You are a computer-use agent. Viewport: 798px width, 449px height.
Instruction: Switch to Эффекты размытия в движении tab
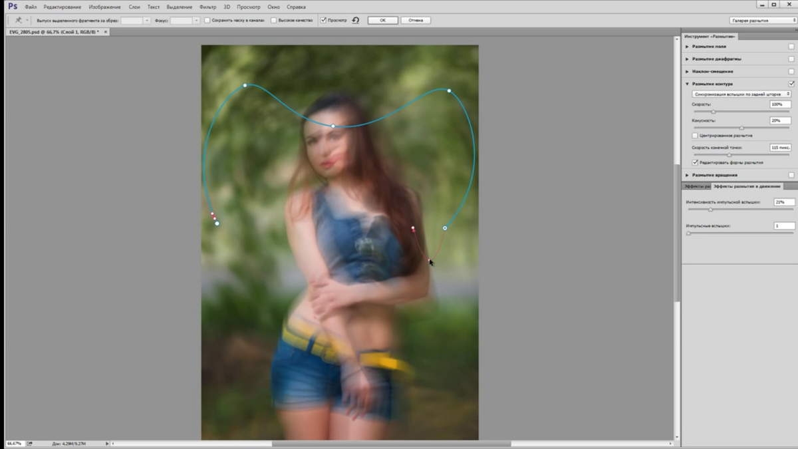tap(747, 186)
